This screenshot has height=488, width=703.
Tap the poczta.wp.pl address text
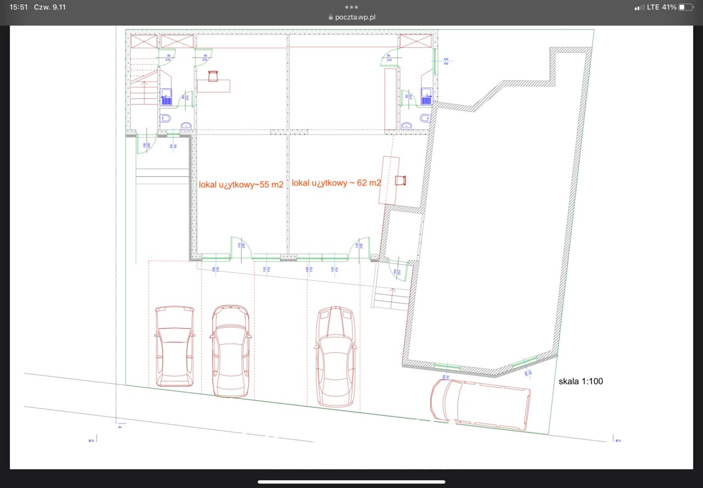coord(355,17)
